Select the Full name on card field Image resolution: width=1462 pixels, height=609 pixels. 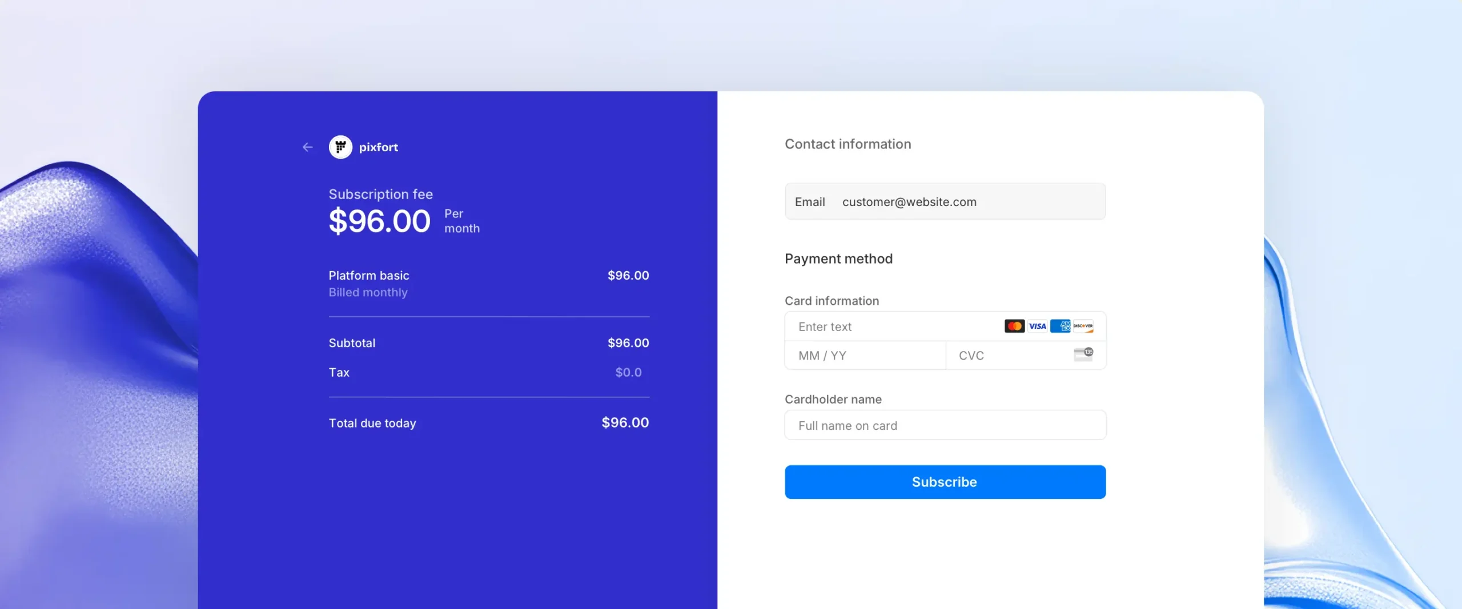pos(945,425)
